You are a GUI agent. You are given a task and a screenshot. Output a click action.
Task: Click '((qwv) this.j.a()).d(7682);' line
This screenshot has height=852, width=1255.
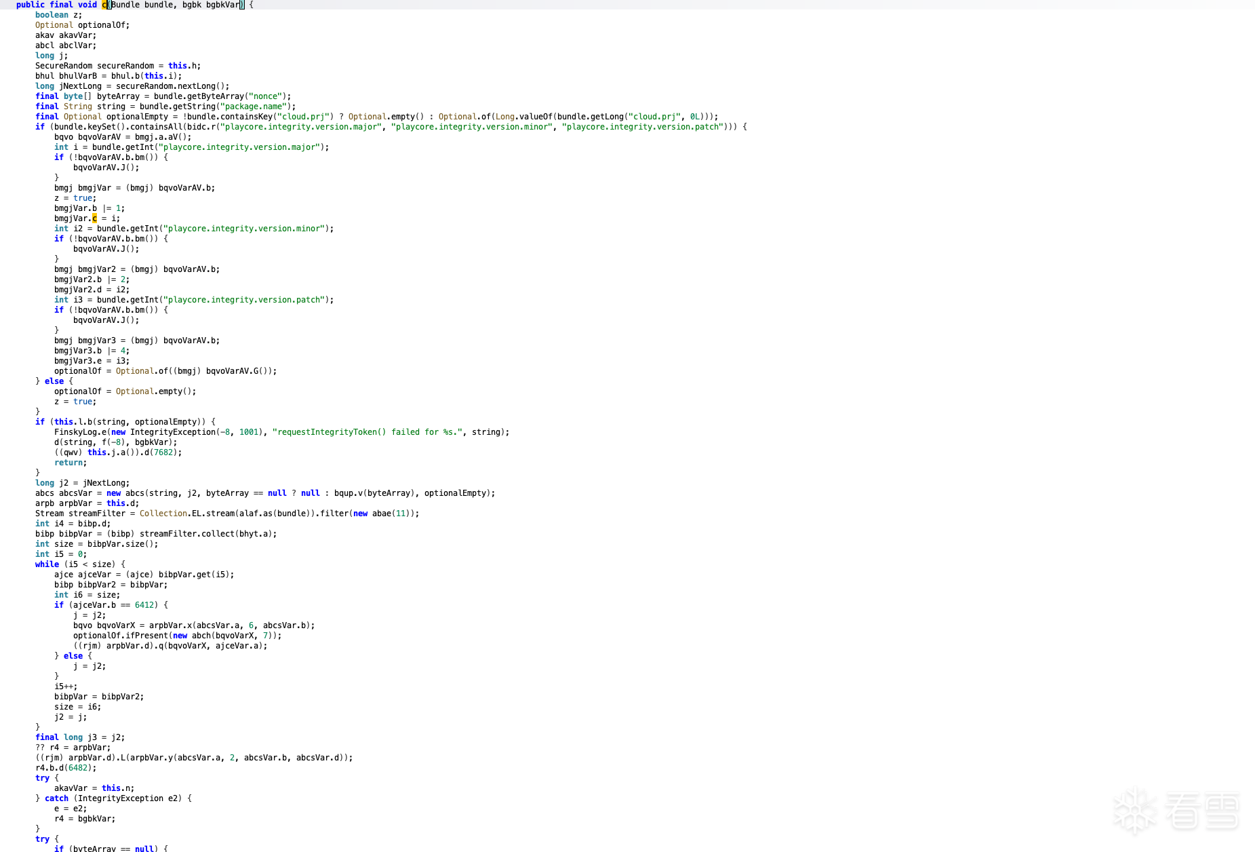pyautogui.click(x=118, y=452)
